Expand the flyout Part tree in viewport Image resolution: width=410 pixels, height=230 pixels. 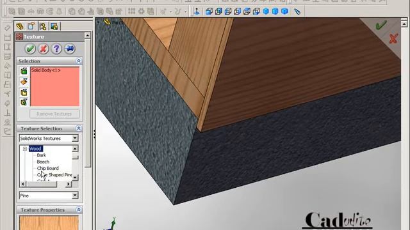coord(98,22)
